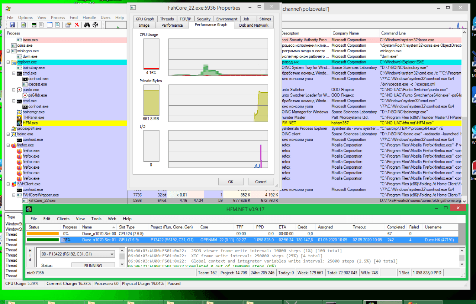This screenshot has width=476, height=304.
Task: Open the Web menu in HFM.NET
Action: pos(112,219)
